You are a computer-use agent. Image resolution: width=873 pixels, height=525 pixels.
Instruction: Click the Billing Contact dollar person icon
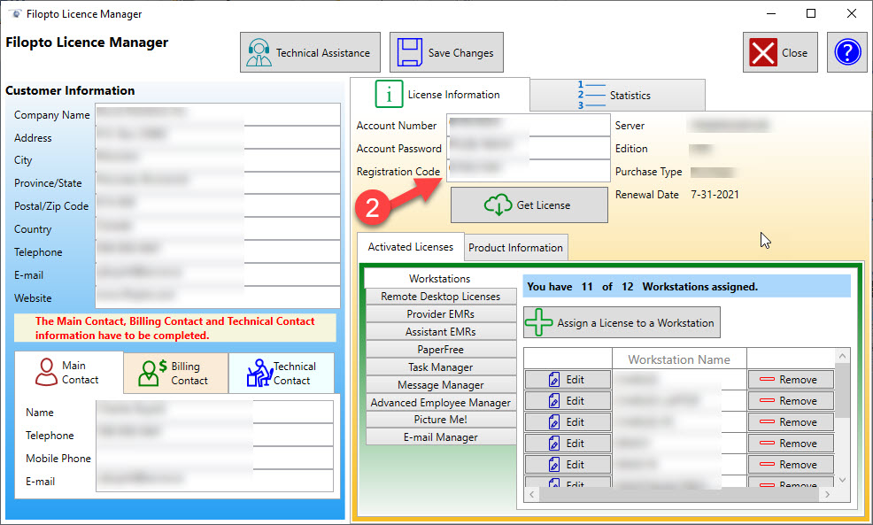pyautogui.click(x=152, y=373)
